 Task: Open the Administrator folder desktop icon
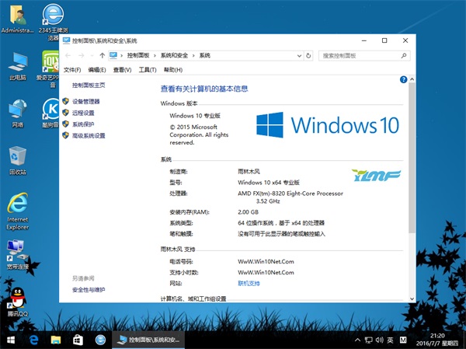coord(18,19)
